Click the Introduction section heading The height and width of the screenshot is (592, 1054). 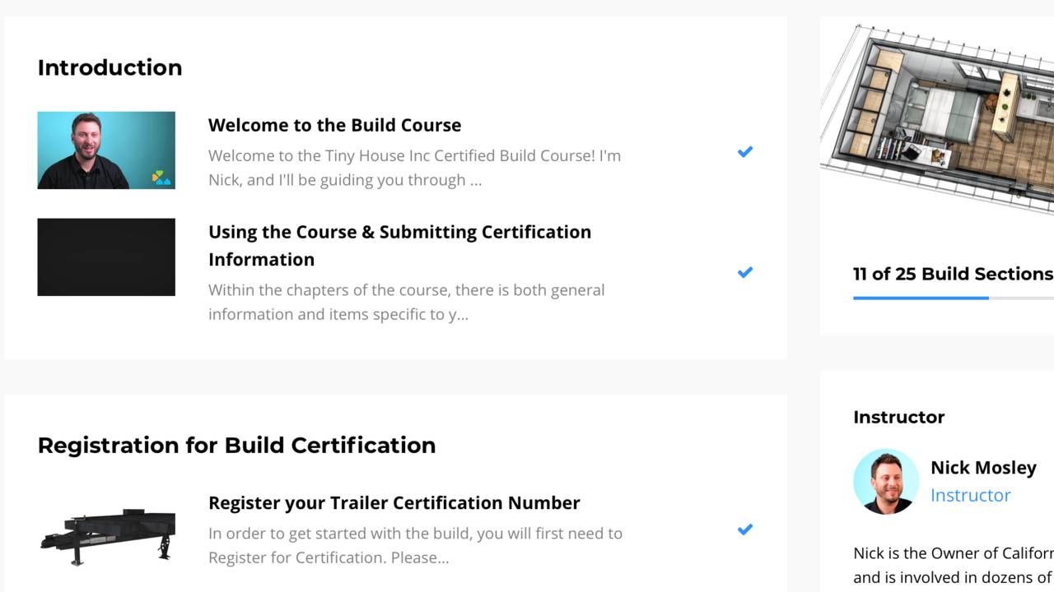point(110,67)
